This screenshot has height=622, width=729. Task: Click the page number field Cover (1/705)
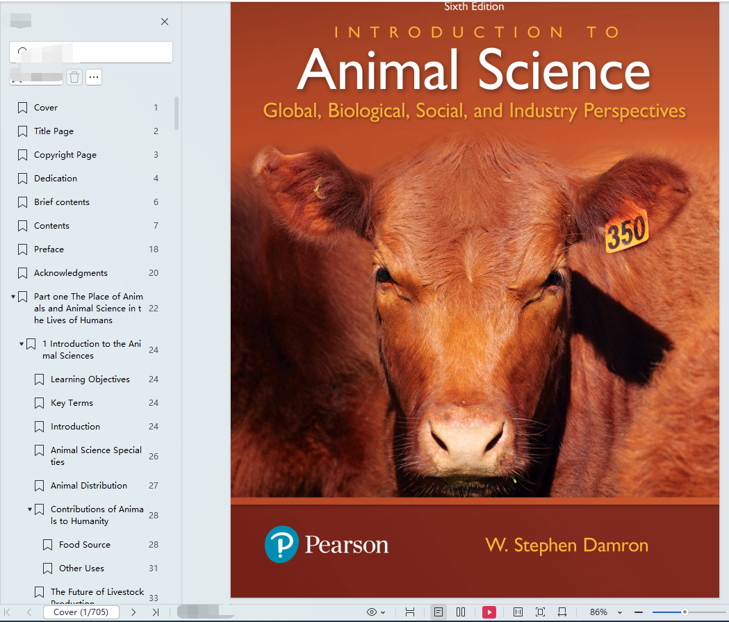pos(81,612)
